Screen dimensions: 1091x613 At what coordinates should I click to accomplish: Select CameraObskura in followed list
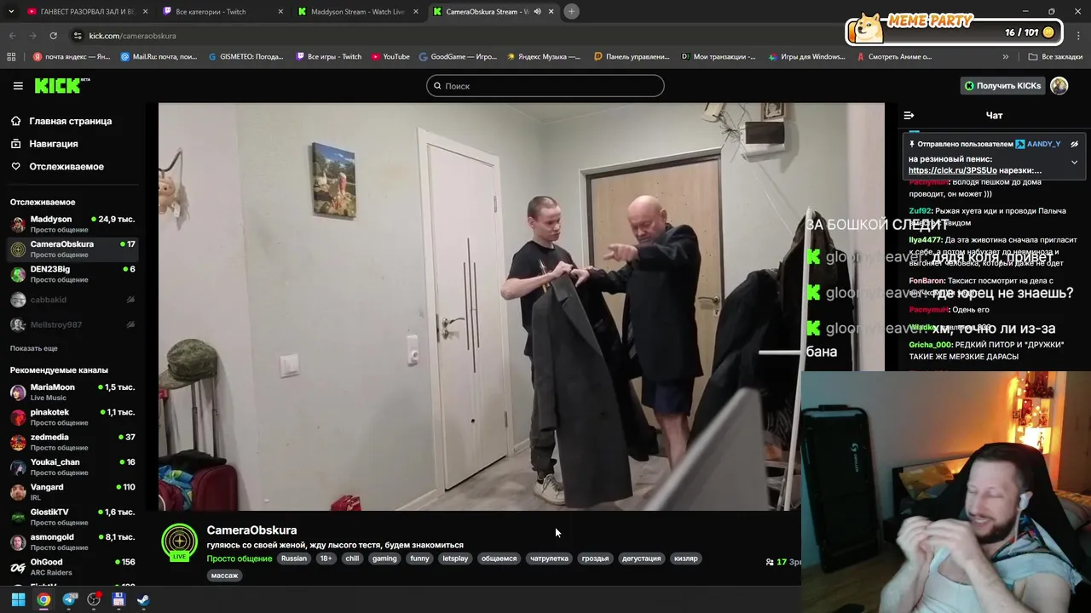[x=72, y=249]
